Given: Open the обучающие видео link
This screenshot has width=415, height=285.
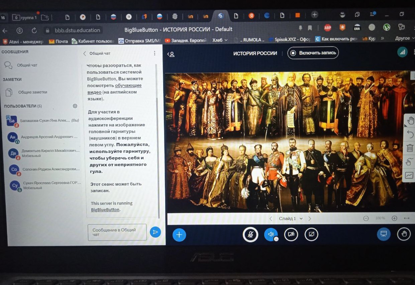Looking at the screenshot, I should pos(114,88).
